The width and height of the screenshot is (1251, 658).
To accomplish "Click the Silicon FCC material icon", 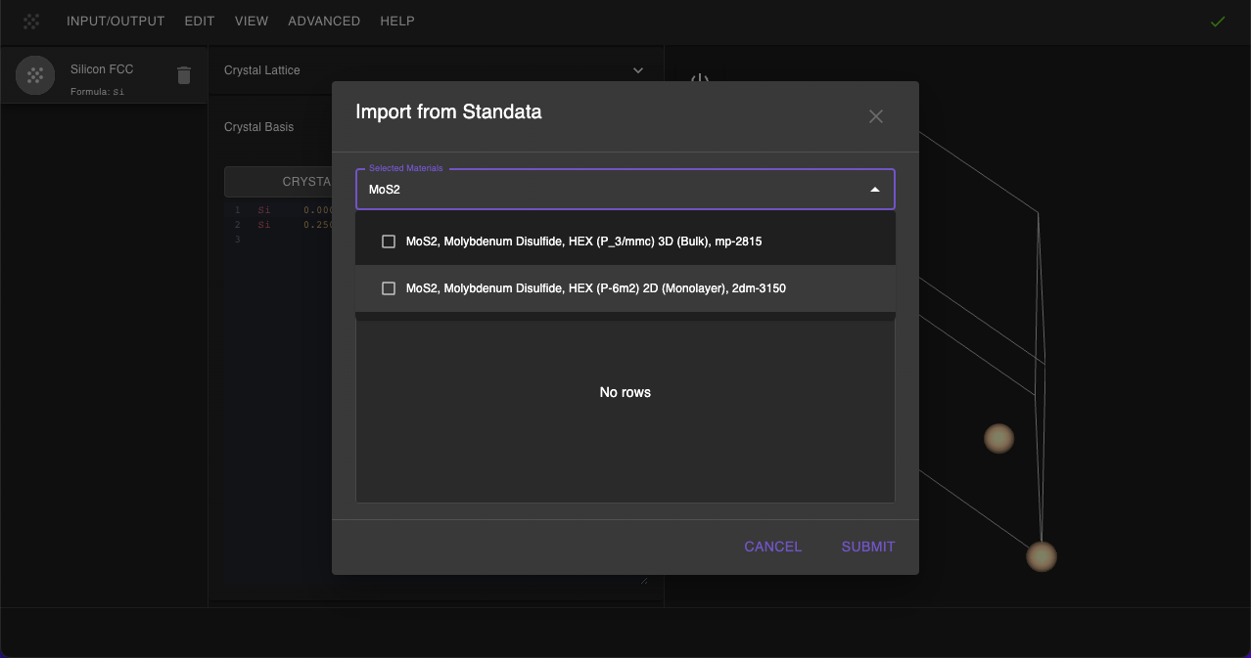I will pos(35,75).
